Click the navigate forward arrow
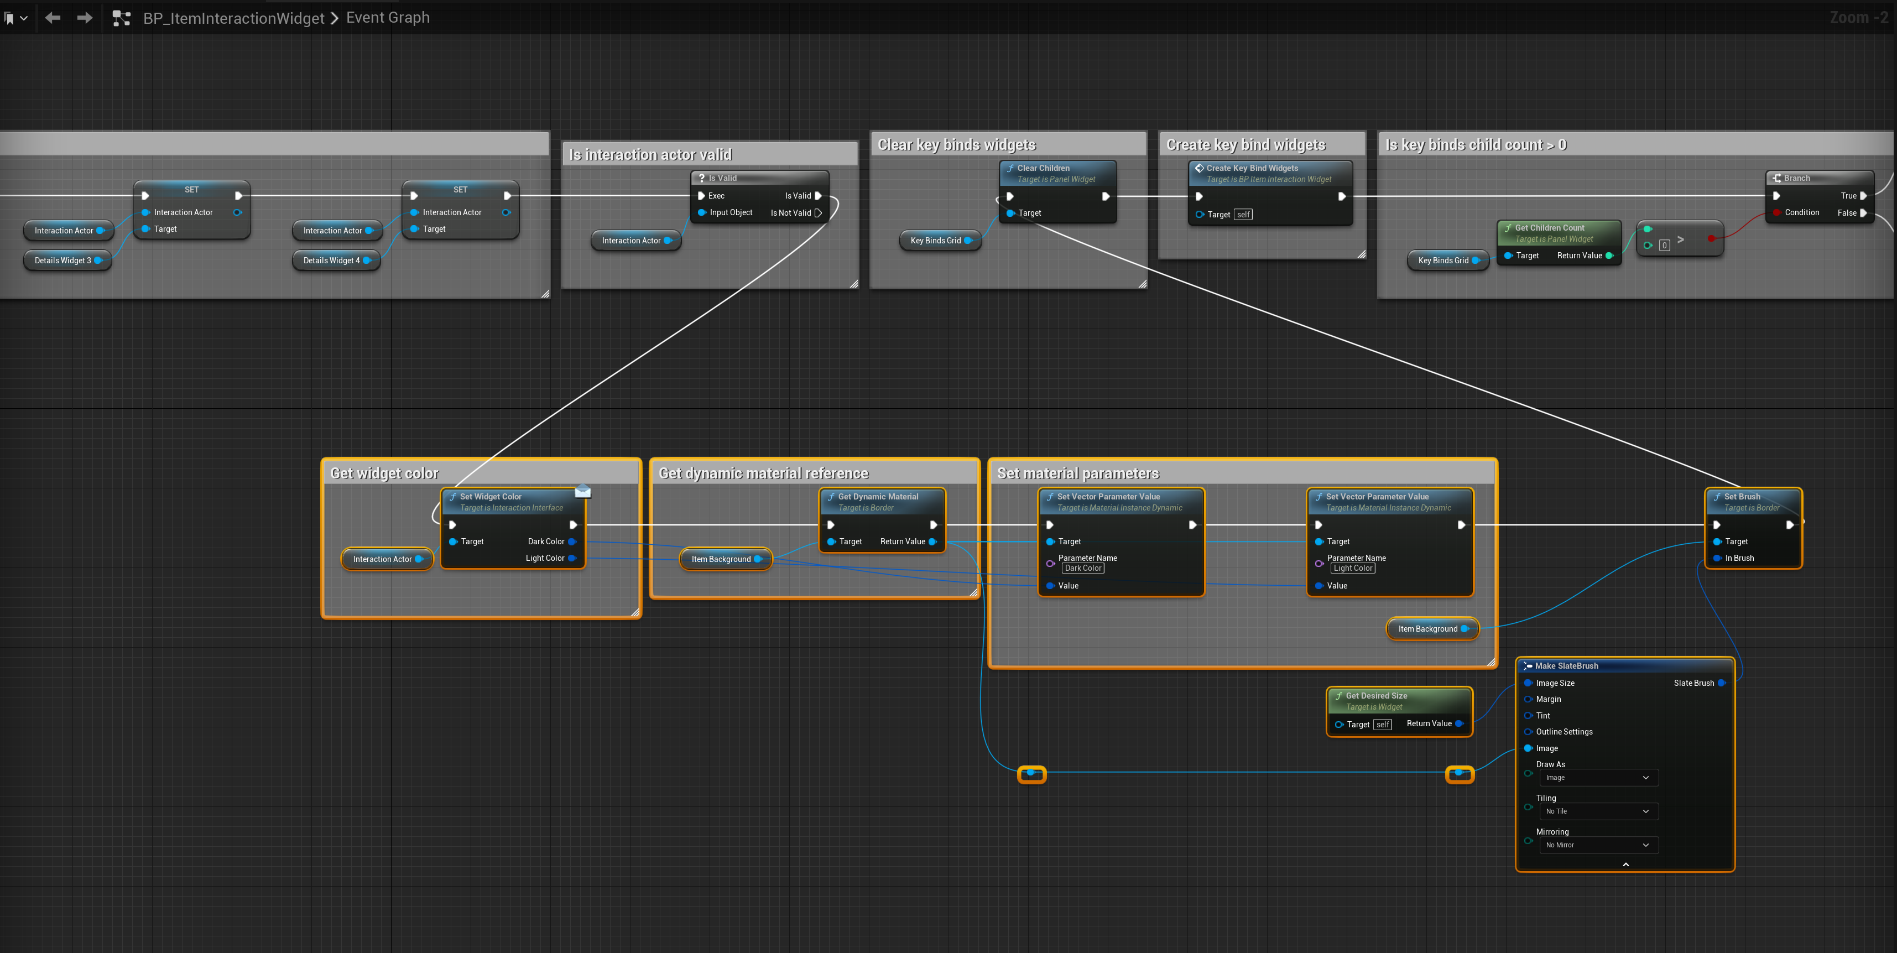 pyautogui.click(x=85, y=18)
